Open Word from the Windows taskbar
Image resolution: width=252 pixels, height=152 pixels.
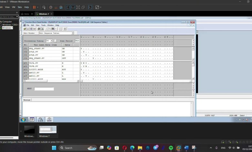[186, 148]
